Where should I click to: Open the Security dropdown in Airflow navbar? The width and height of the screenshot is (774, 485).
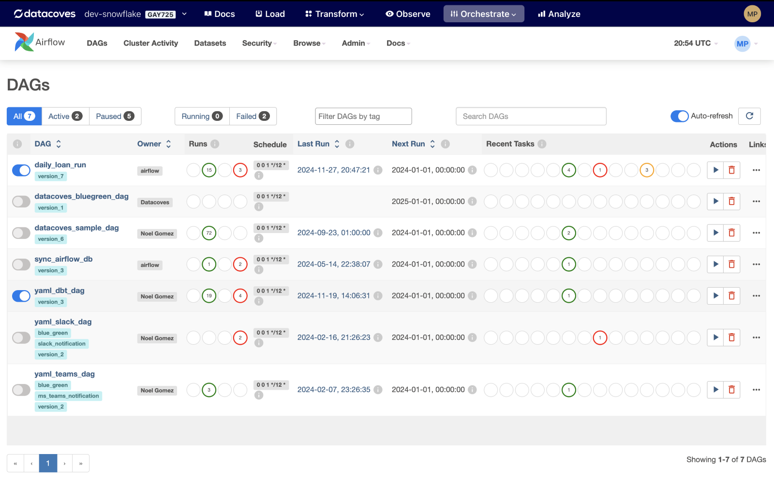click(x=259, y=43)
